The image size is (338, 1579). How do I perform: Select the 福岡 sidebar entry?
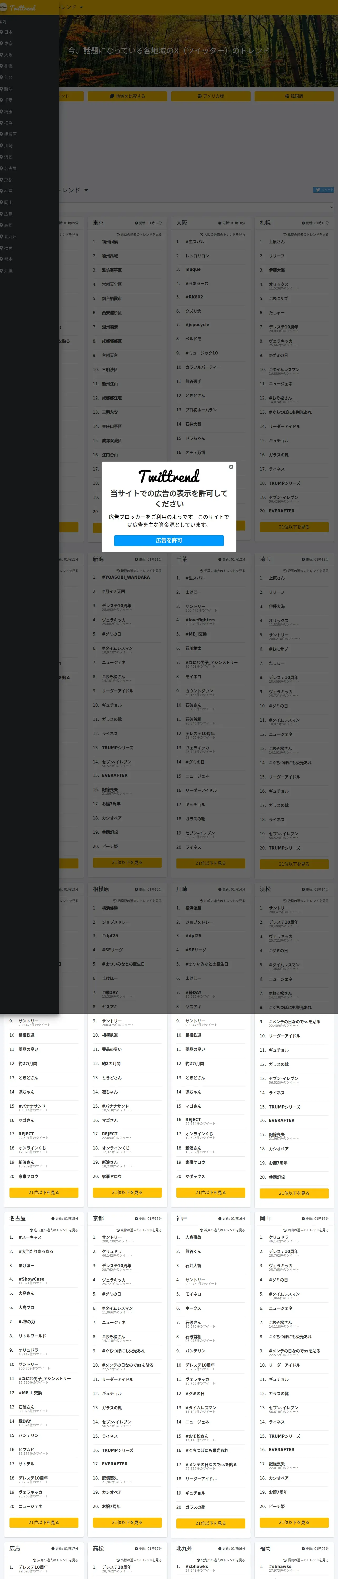7,248
